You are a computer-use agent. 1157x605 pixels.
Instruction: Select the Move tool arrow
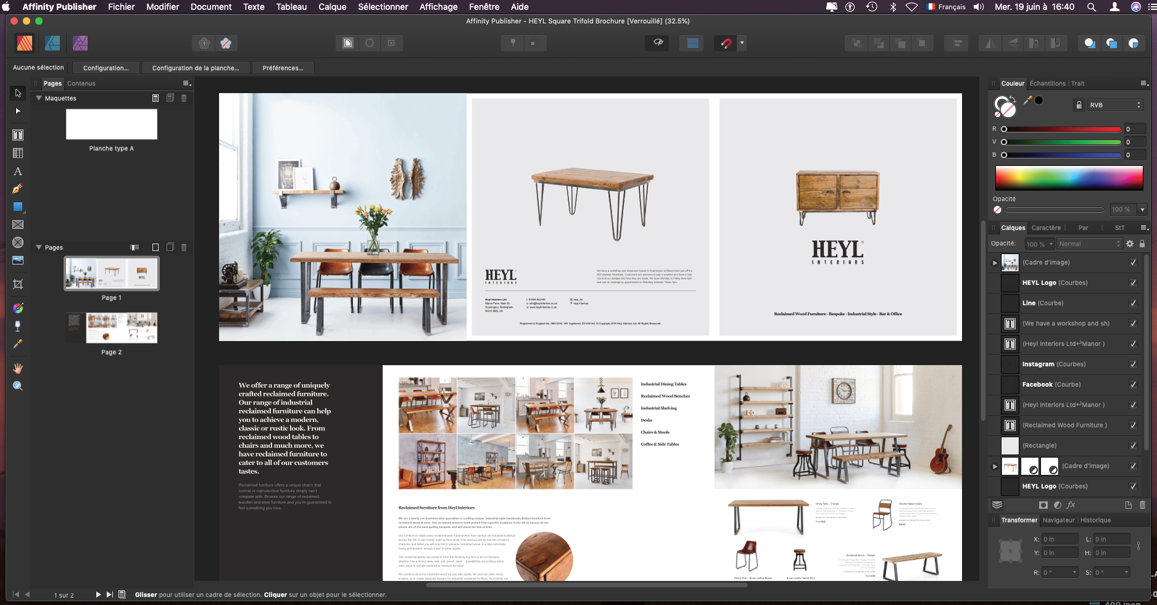18,93
